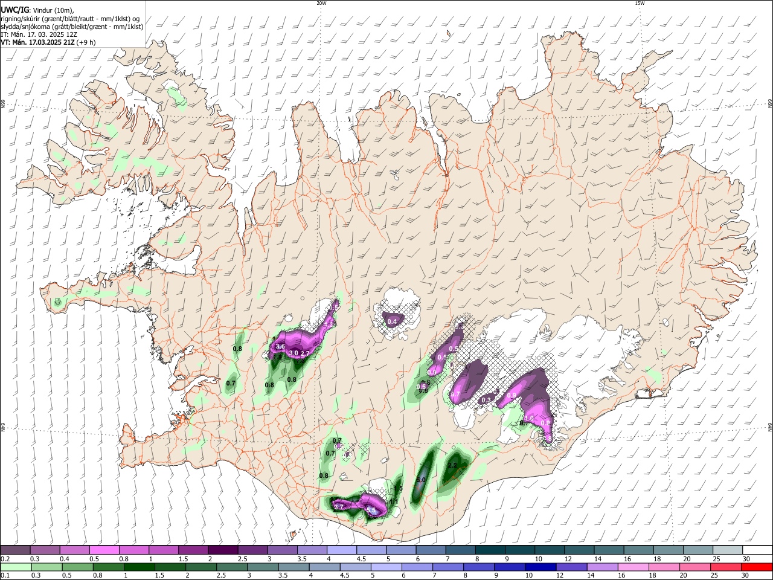Click the 4.0 value in the pink area
Screen dimensions: 773x580
529,417
